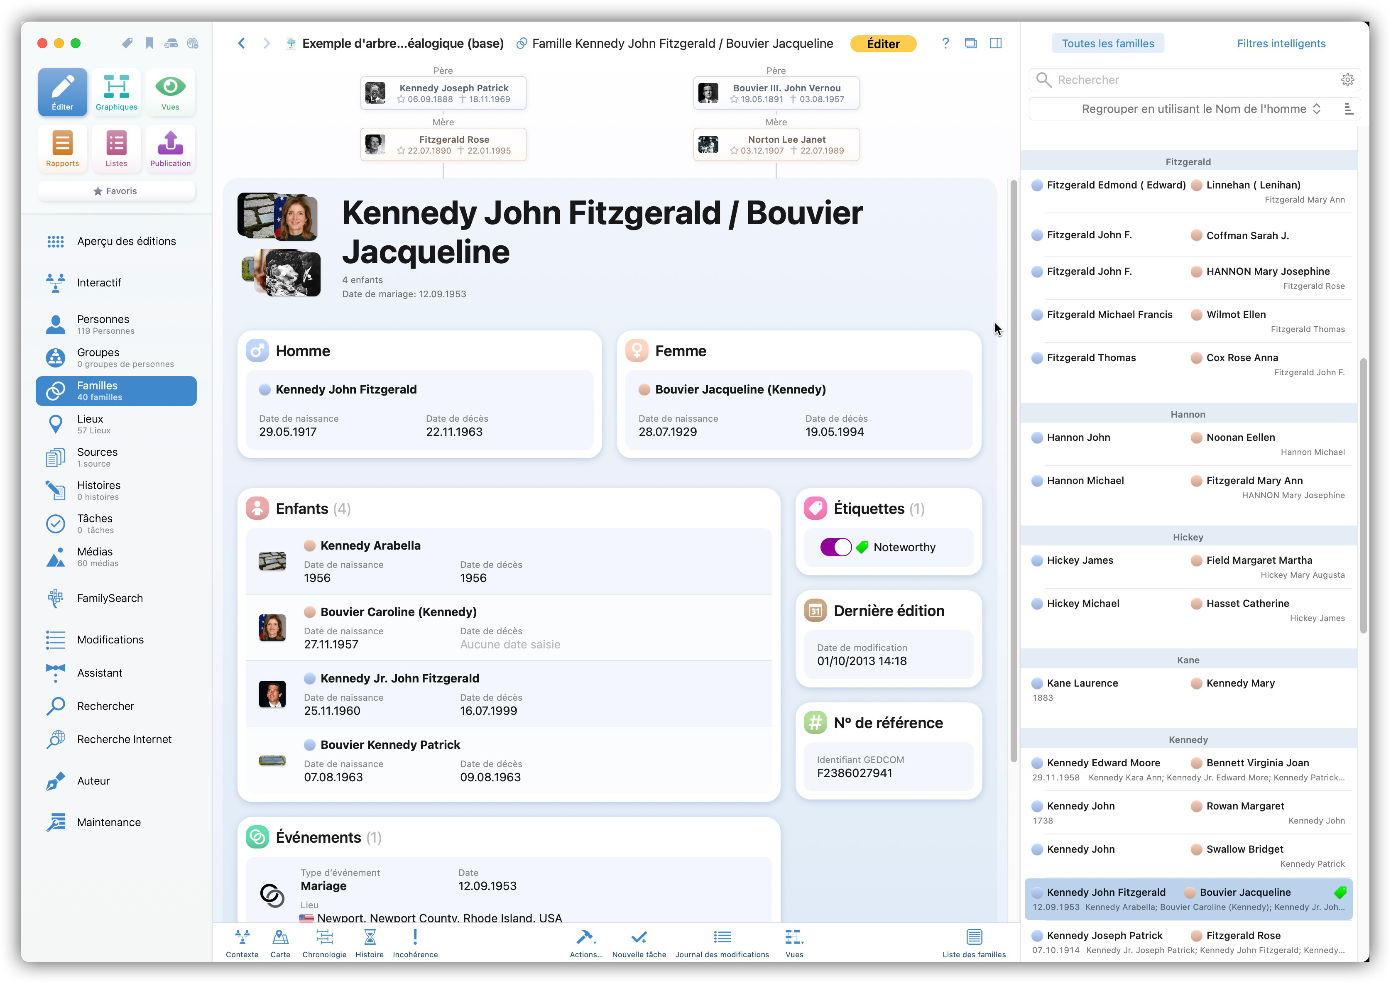Open Journal des modifications

point(722,944)
